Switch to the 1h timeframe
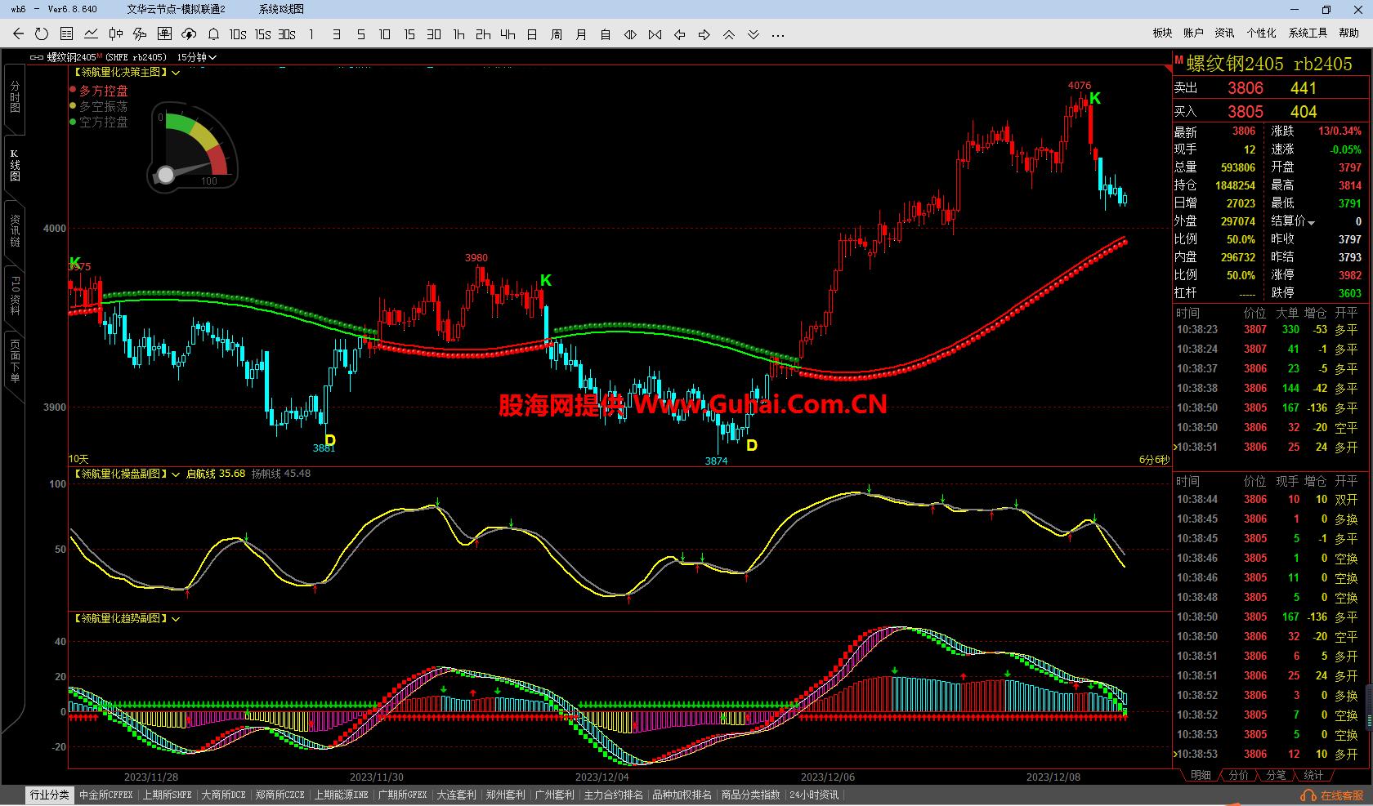This screenshot has height=806, width=1373. pos(458,34)
